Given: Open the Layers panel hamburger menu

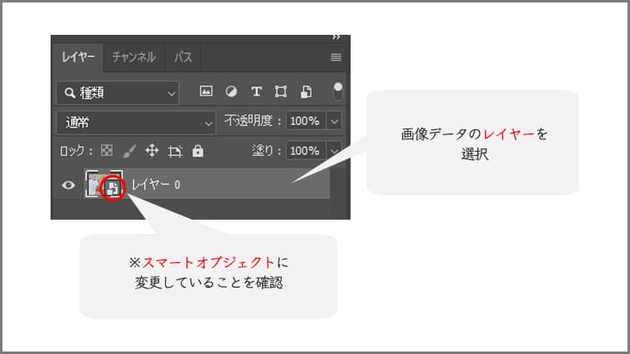Looking at the screenshot, I should click(336, 57).
